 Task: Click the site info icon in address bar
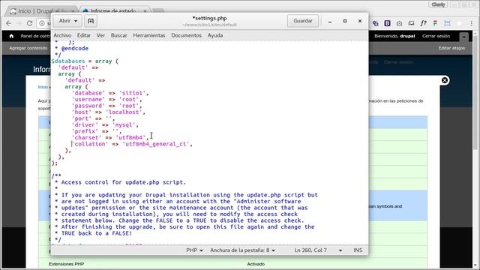[x=42, y=23]
